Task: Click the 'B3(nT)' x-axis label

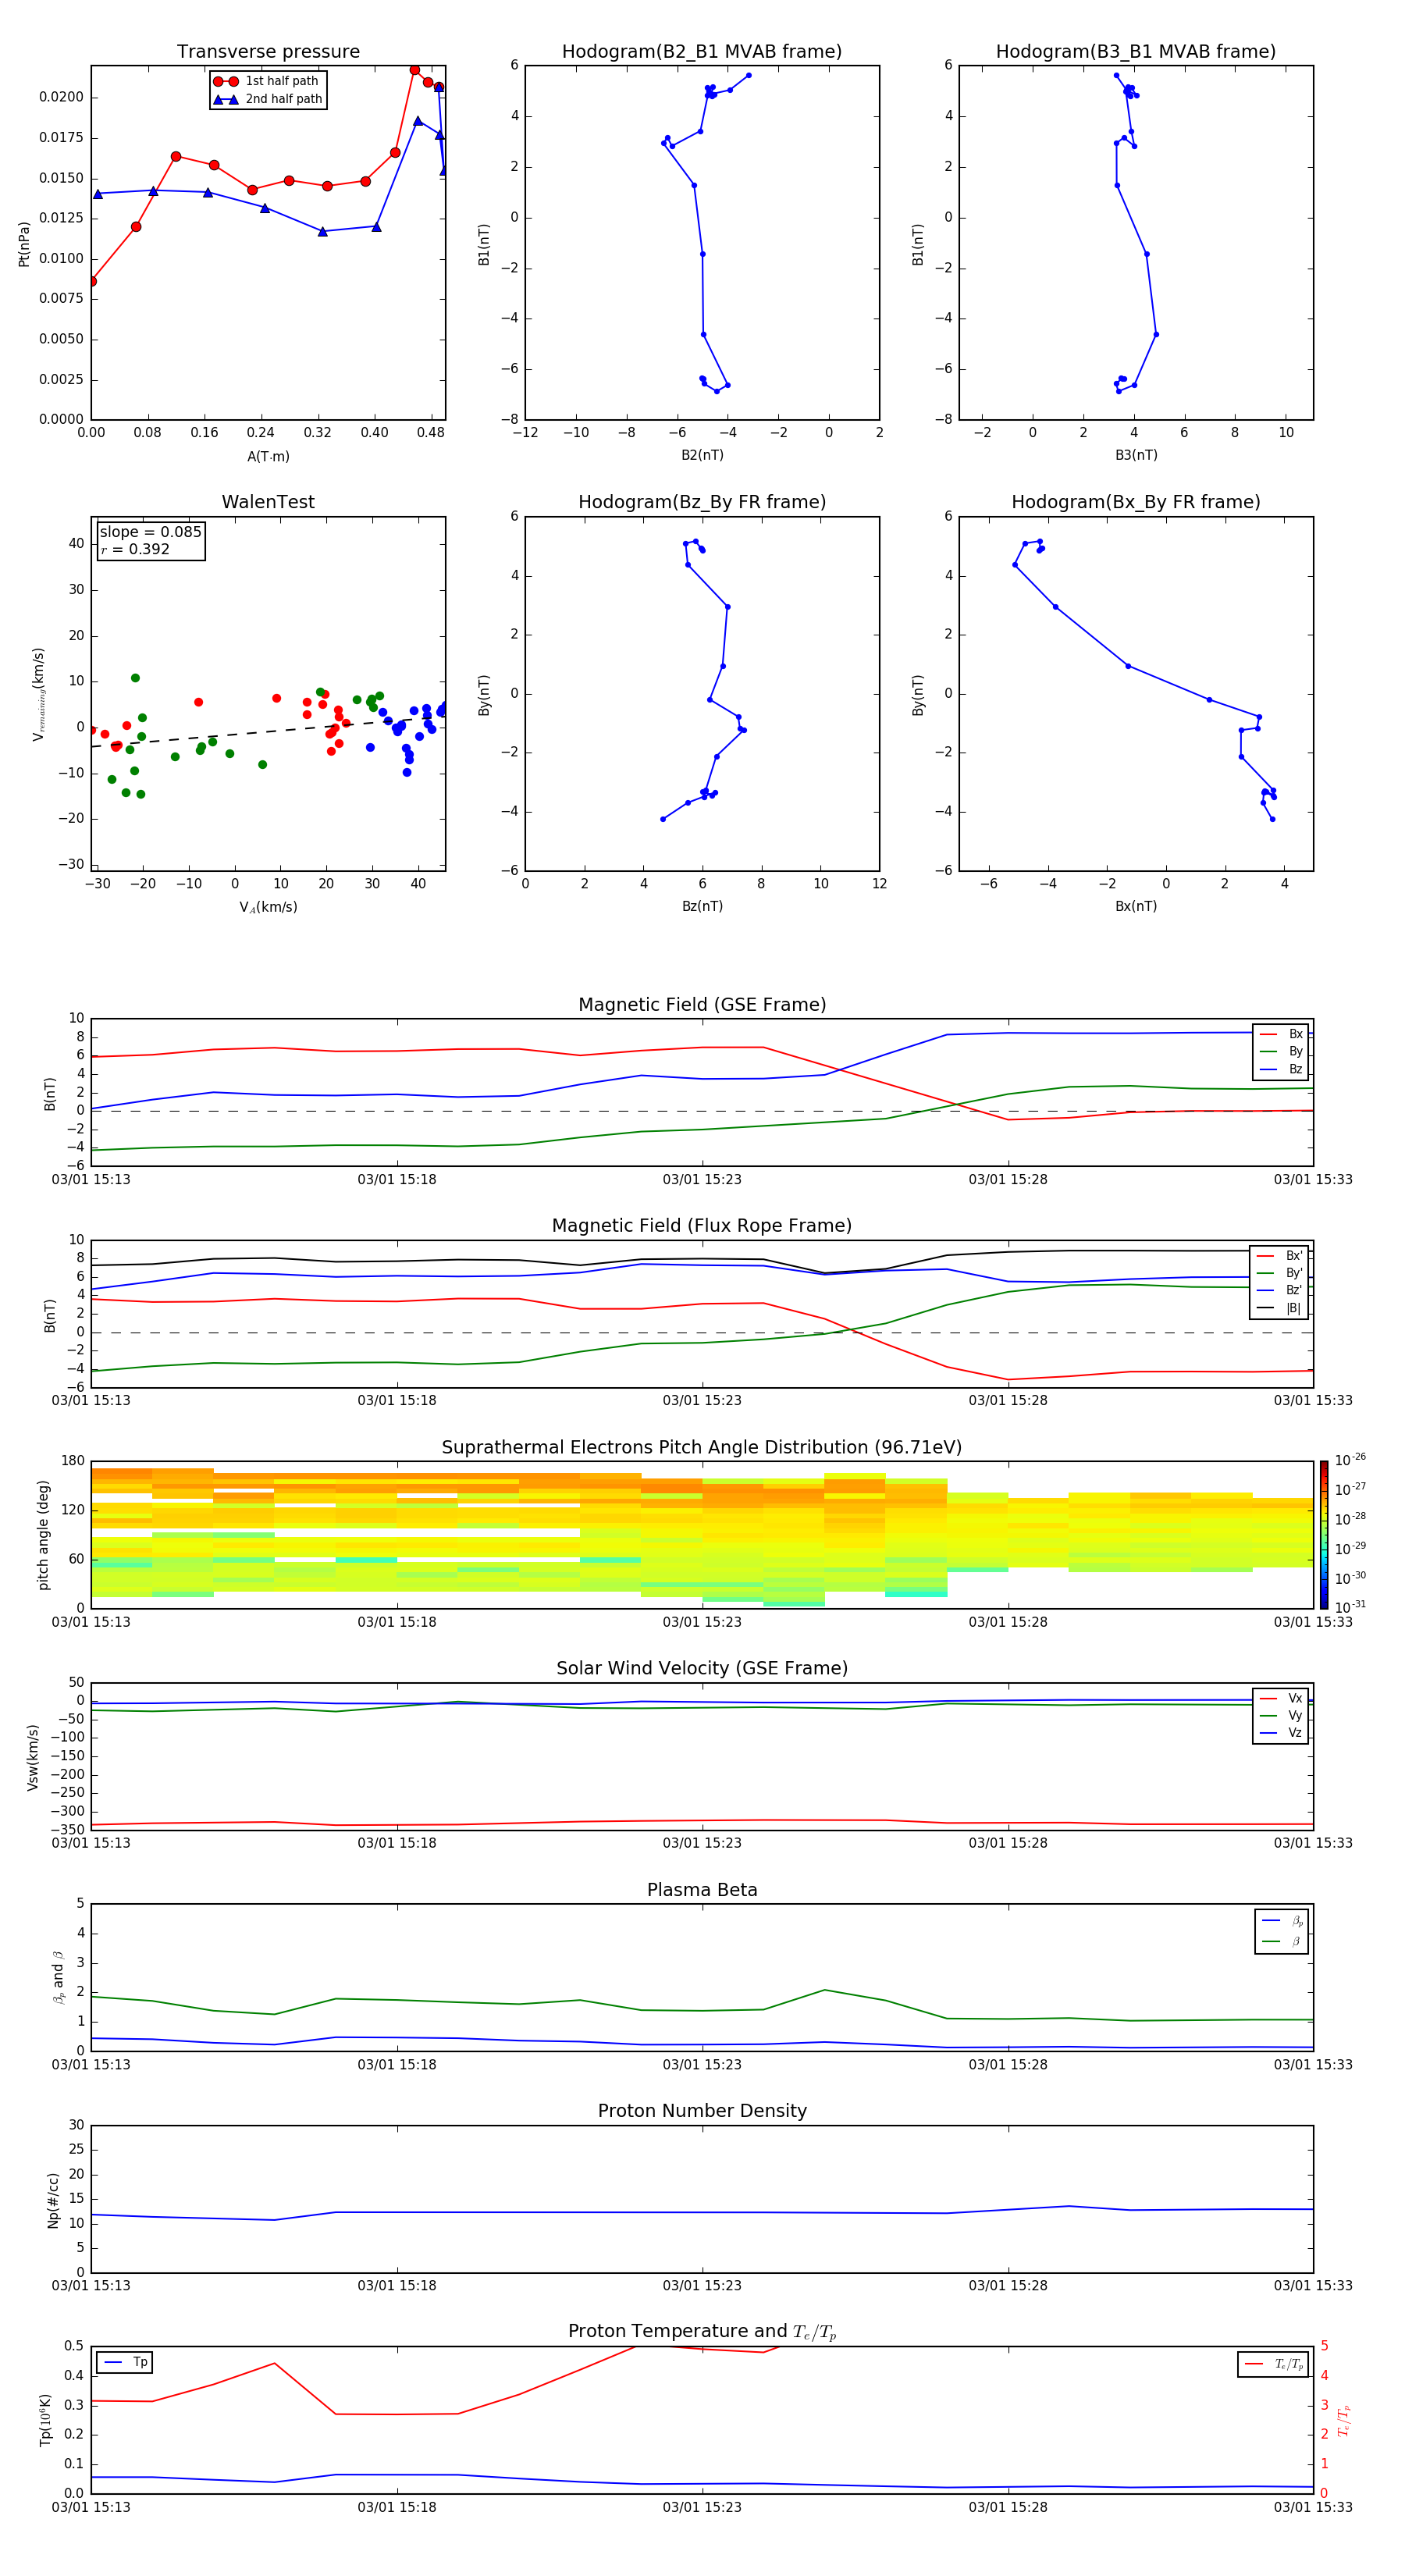Action: click(x=1136, y=455)
